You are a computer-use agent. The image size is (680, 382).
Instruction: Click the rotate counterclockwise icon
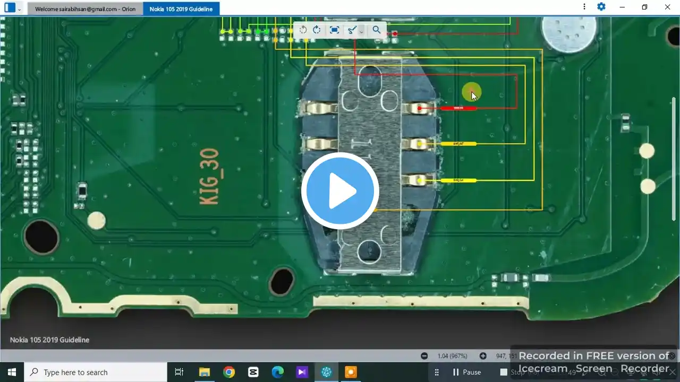pos(303,30)
